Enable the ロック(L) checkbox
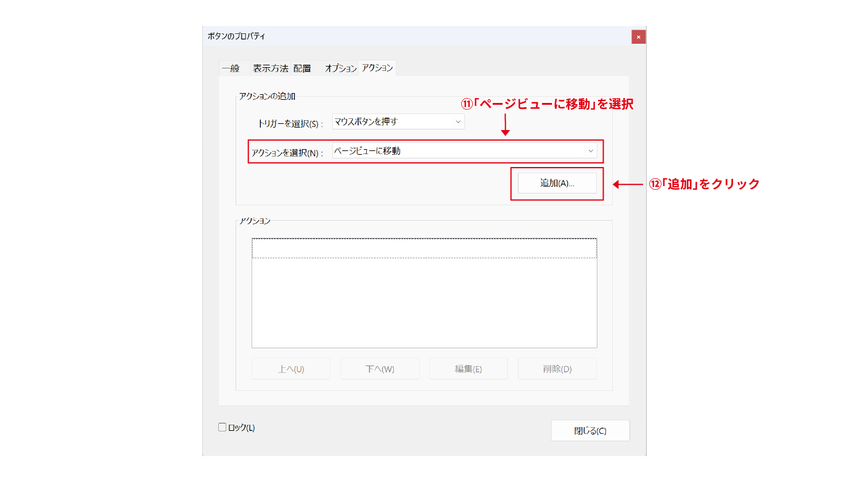 pos(223,427)
